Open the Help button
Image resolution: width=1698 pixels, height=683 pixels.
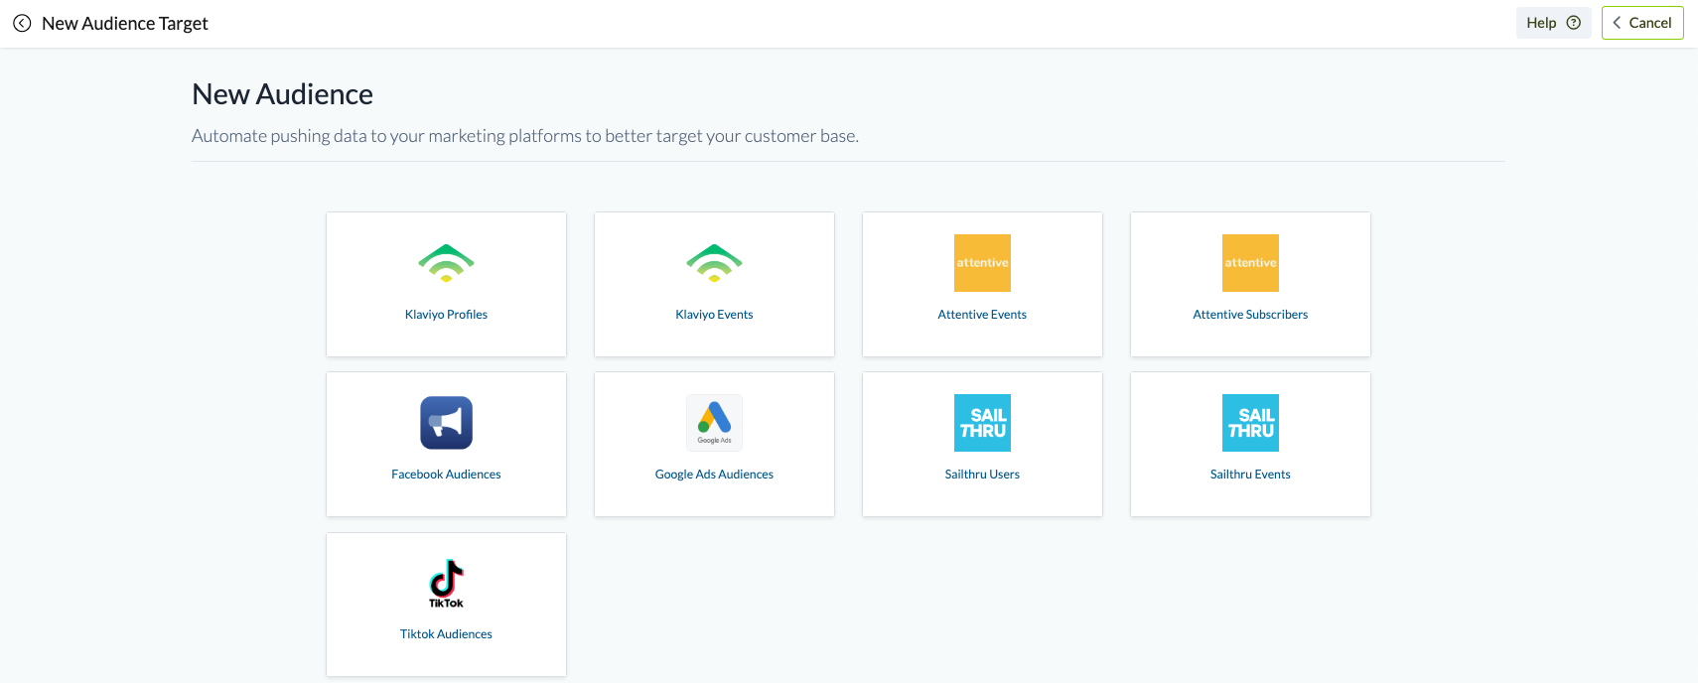click(1553, 23)
